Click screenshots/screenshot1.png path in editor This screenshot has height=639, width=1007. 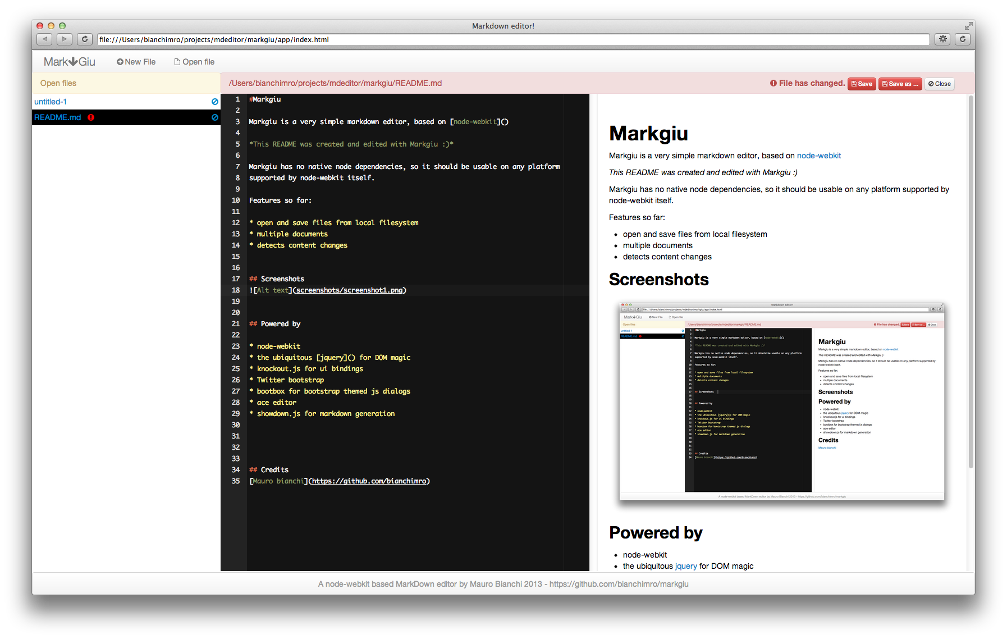[349, 290]
